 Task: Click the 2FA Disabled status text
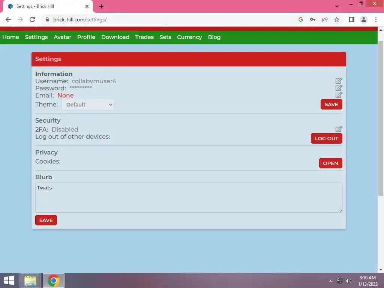(65, 129)
